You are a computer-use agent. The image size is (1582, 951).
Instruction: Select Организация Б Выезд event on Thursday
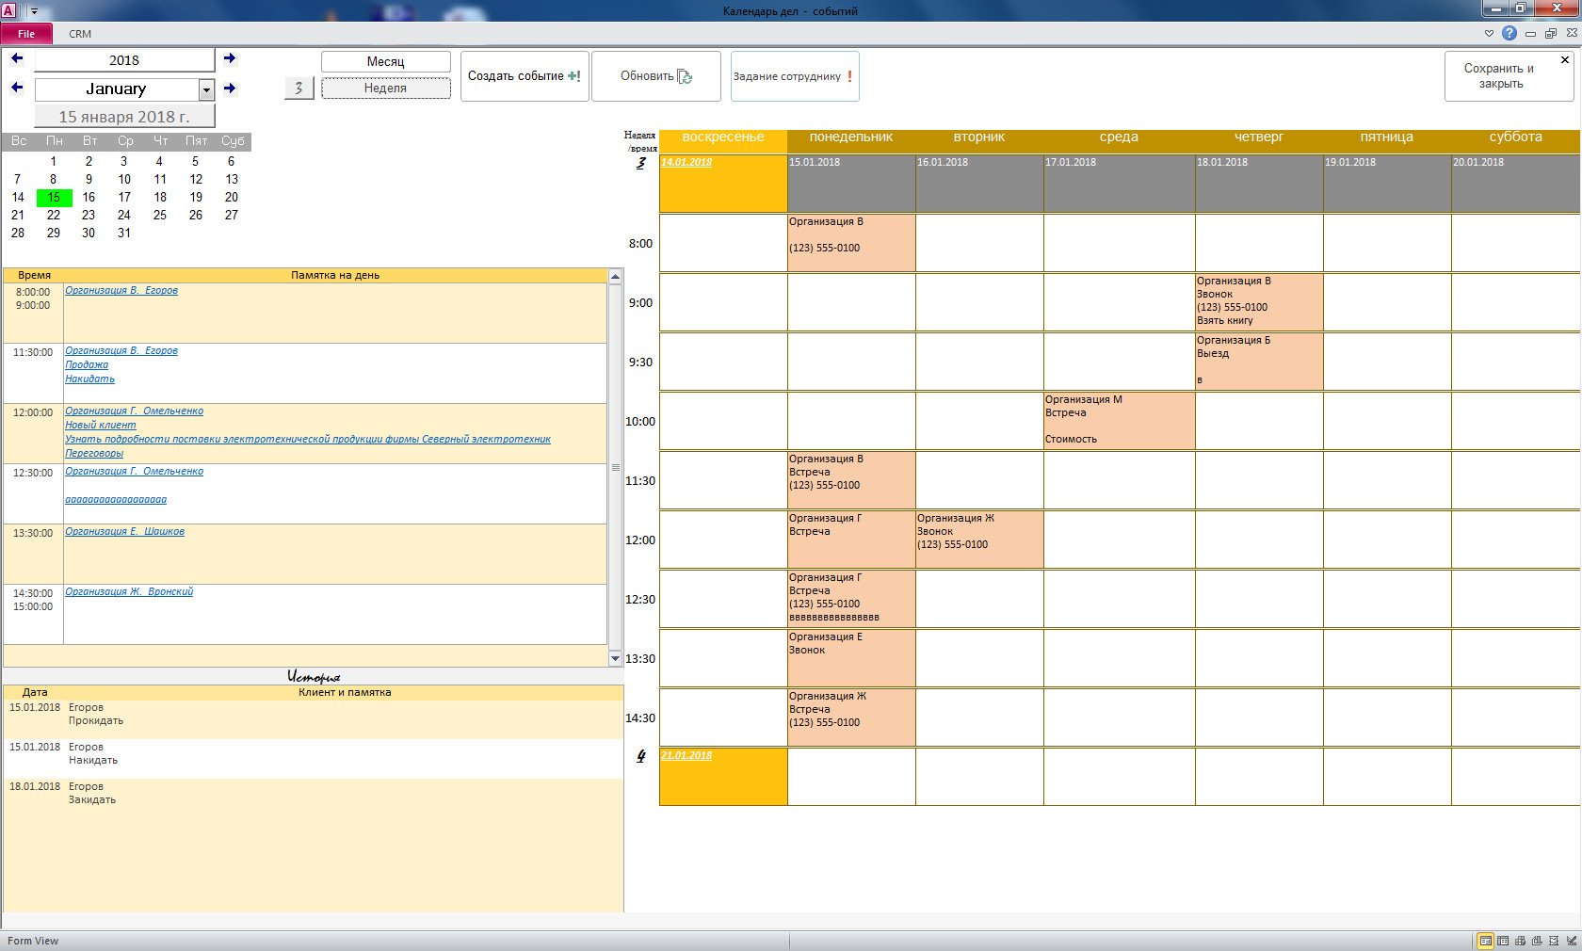click(x=1259, y=361)
